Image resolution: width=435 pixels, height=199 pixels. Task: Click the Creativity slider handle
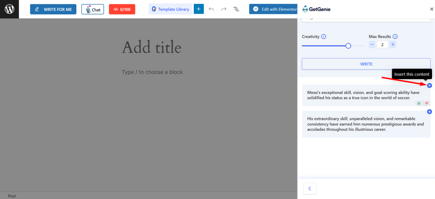click(x=348, y=46)
